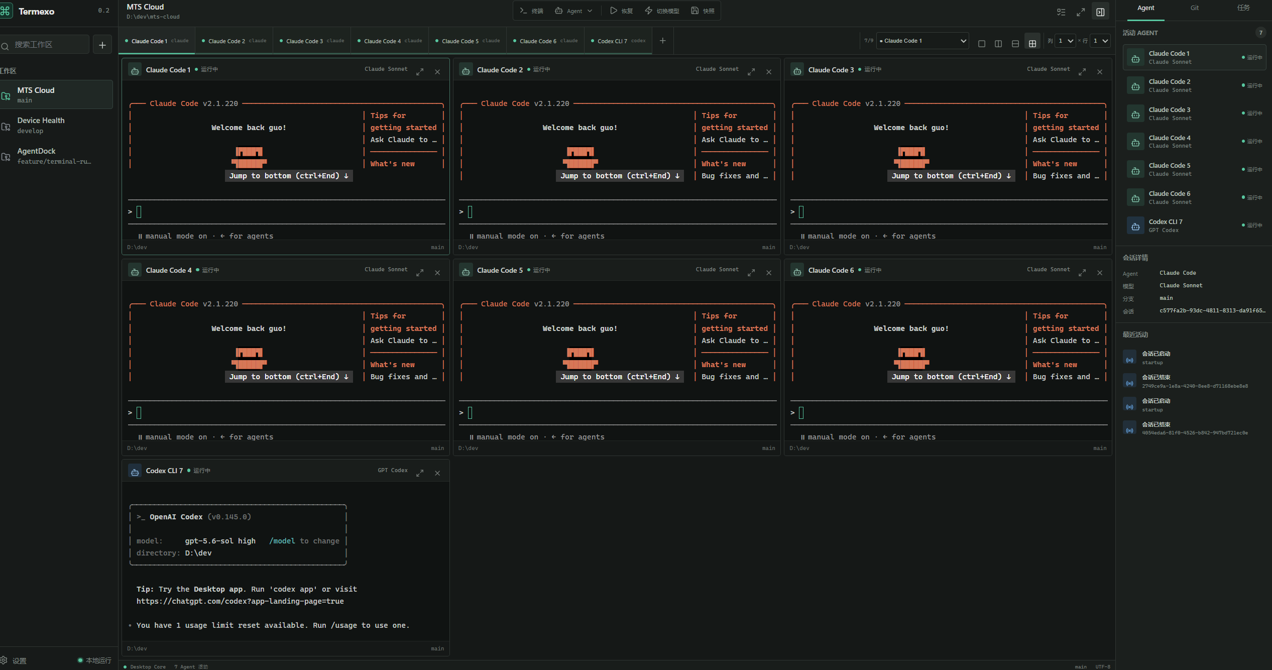The image size is (1272, 670).
Task: Click robot icon beside Claude Code 3 in agent list
Action: 1135,115
